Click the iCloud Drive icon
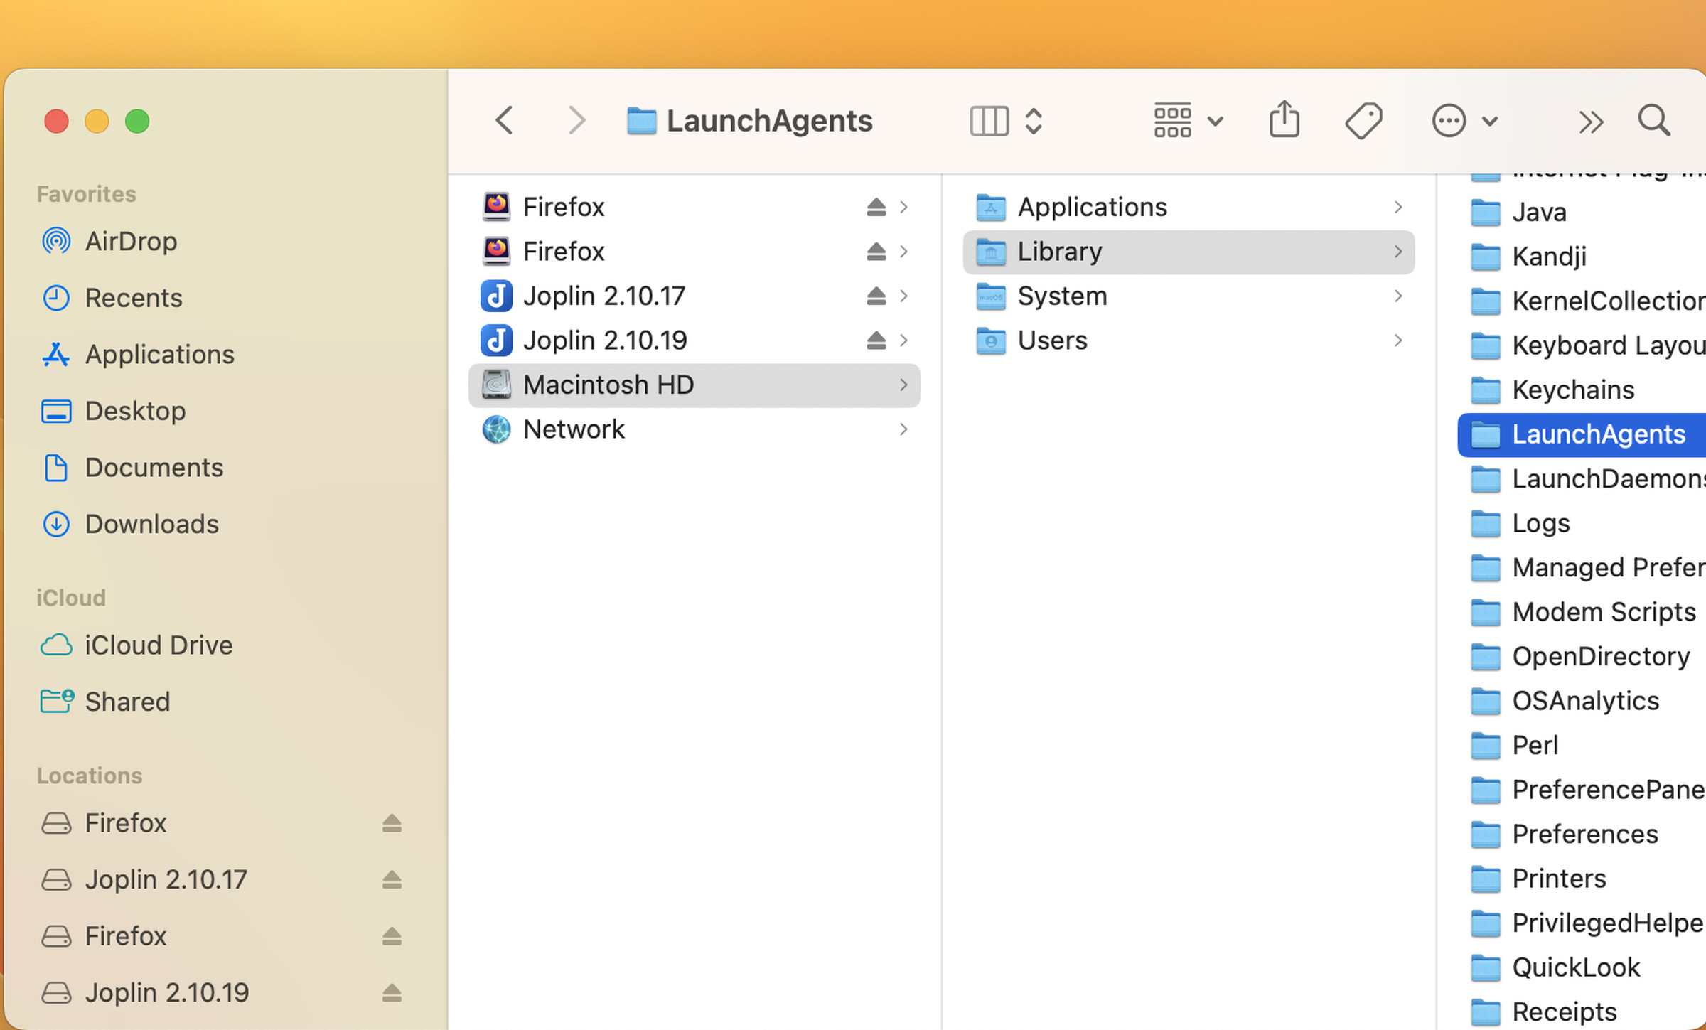The width and height of the screenshot is (1706, 1030). point(56,643)
